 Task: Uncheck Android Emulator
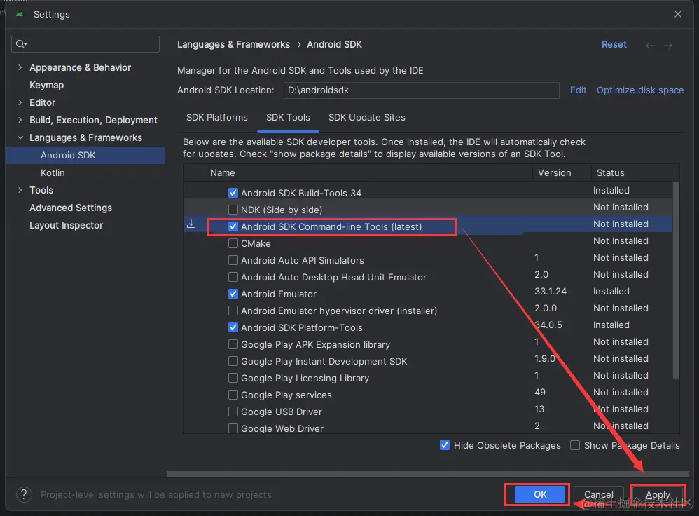pyautogui.click(x=233, y=294)
